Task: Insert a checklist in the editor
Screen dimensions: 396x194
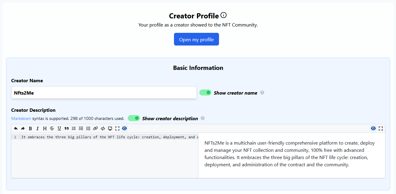Action: [x=88, y=129]
